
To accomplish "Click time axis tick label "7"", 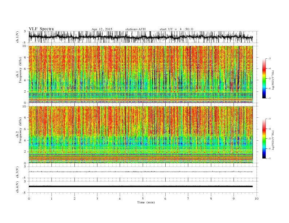I will point(188,199).
